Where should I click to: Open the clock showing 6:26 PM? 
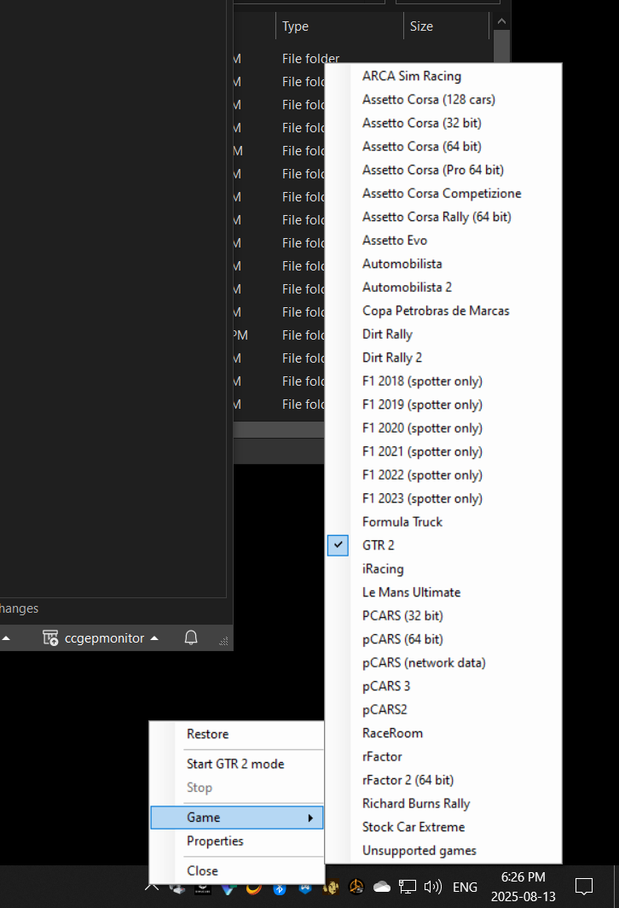pos(523,887)
